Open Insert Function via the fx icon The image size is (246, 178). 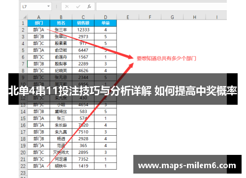click(89, 6)
